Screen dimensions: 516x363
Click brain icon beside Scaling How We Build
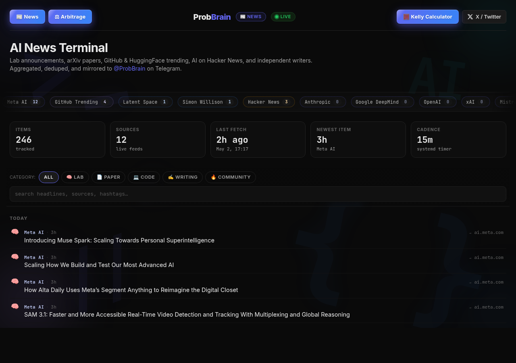pos(15,257)
